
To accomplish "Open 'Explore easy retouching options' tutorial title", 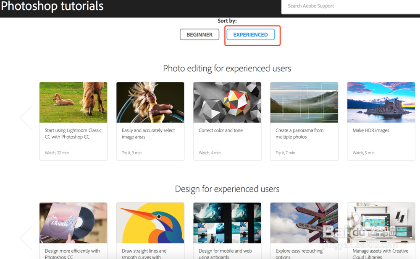I will pyautogui.click(x=299, y=254).
